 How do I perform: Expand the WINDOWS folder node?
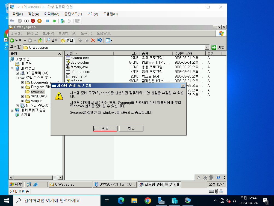pyautogui.click(x=23, y=96)
